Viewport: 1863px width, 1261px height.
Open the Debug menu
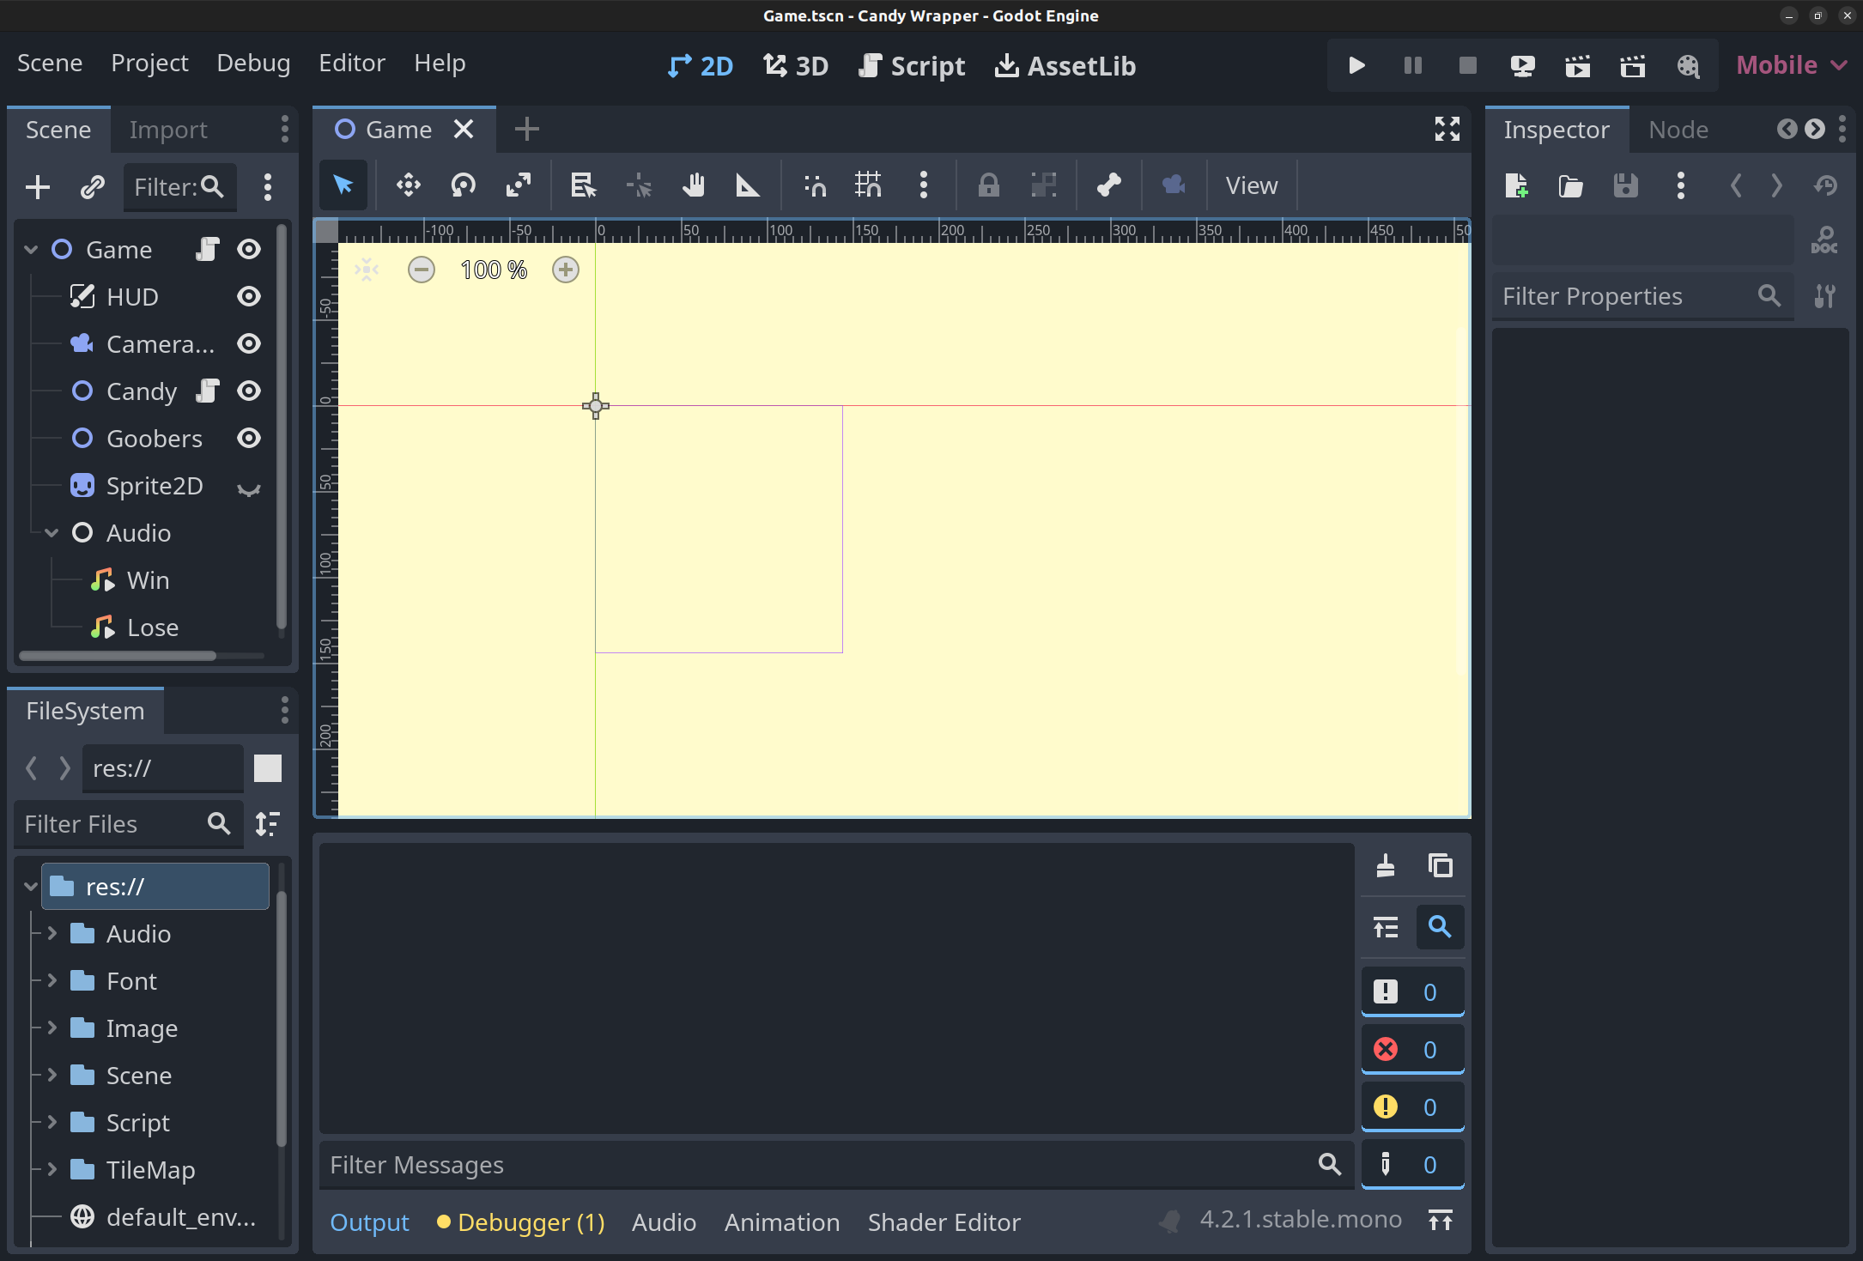(x=253, y=62)
